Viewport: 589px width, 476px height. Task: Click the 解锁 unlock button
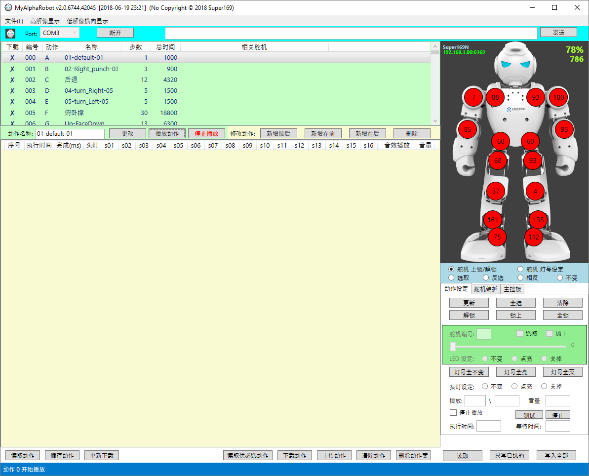469,315
